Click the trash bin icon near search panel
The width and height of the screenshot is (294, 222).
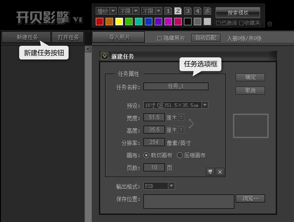click(270, 24)
